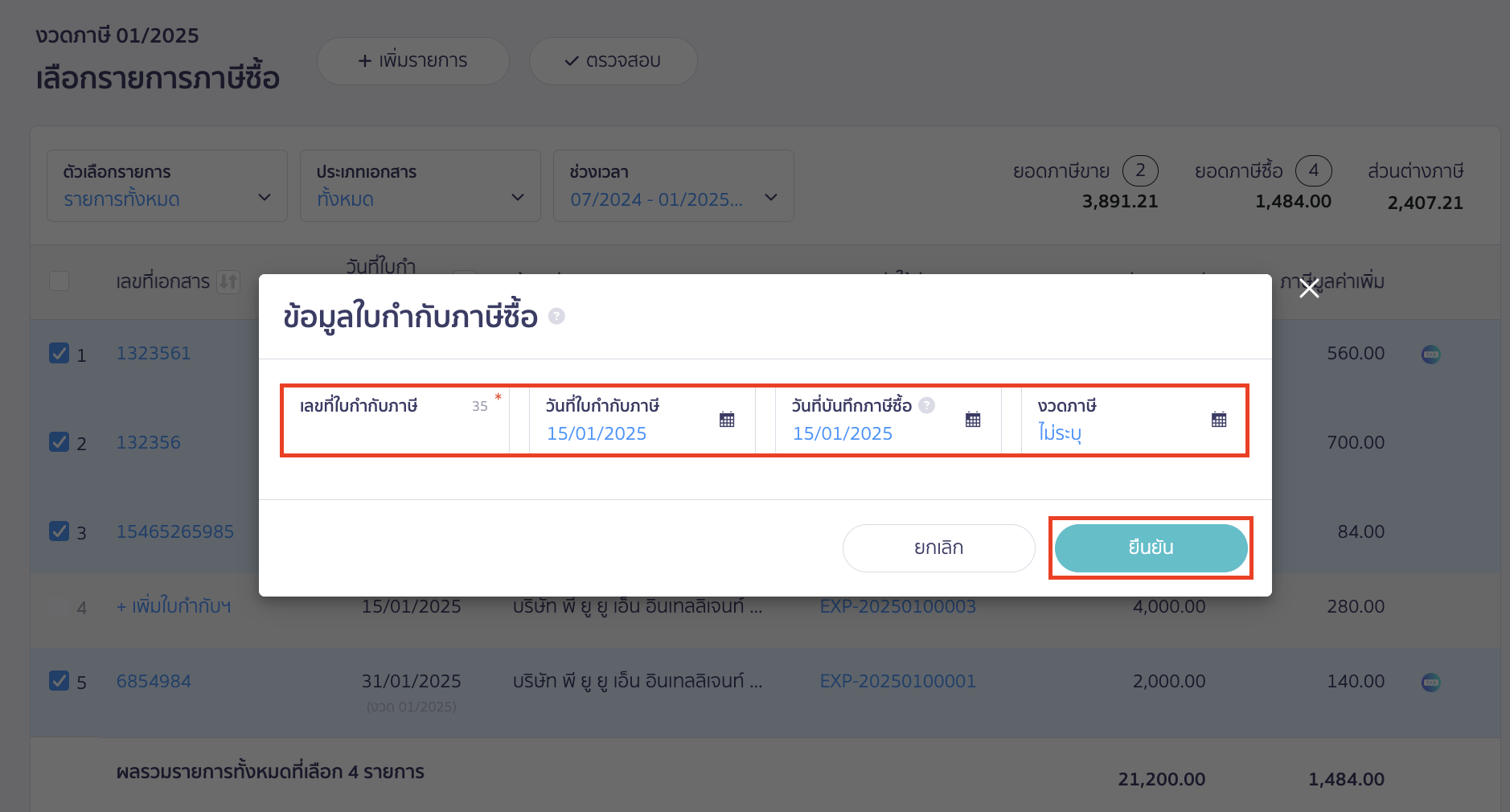Click sort icon on เลขที่เอกสาร column
1510x812 pixels.
pyautogui.click(x=228, y=281)
